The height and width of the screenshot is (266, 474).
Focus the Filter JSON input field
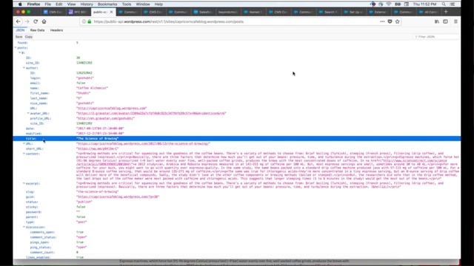click(x=436, y=37)
